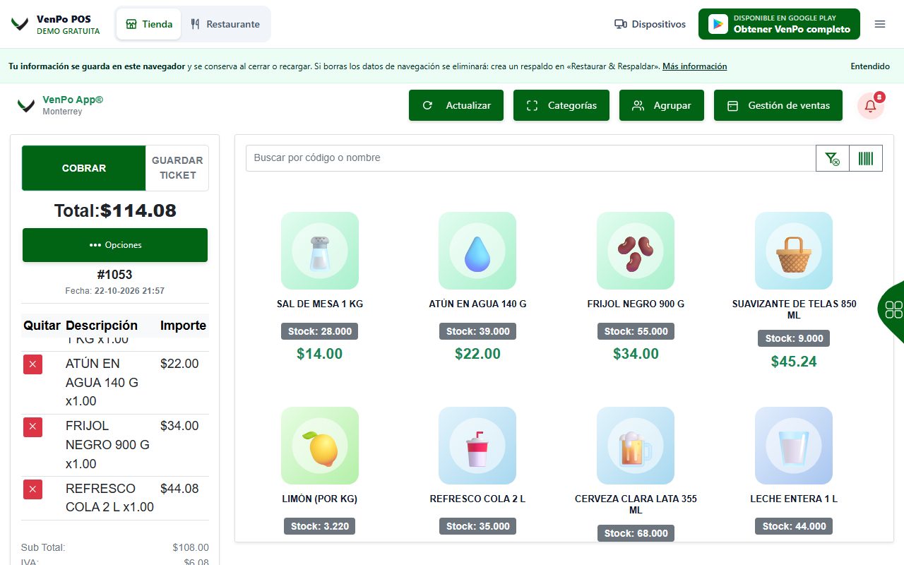Remove ATÚN EN AGUA from ticket
904x565 pixels.
32,364
